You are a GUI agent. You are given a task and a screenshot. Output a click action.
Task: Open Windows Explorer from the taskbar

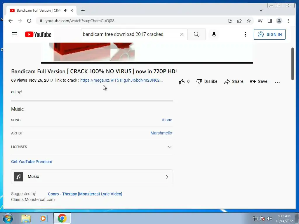pos(26,218)
